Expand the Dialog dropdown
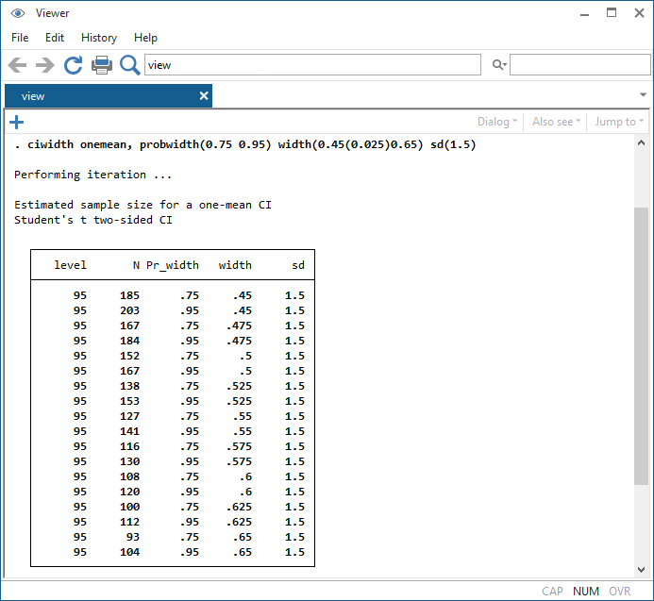The image size is (654, 601). [x=497, y=122]
